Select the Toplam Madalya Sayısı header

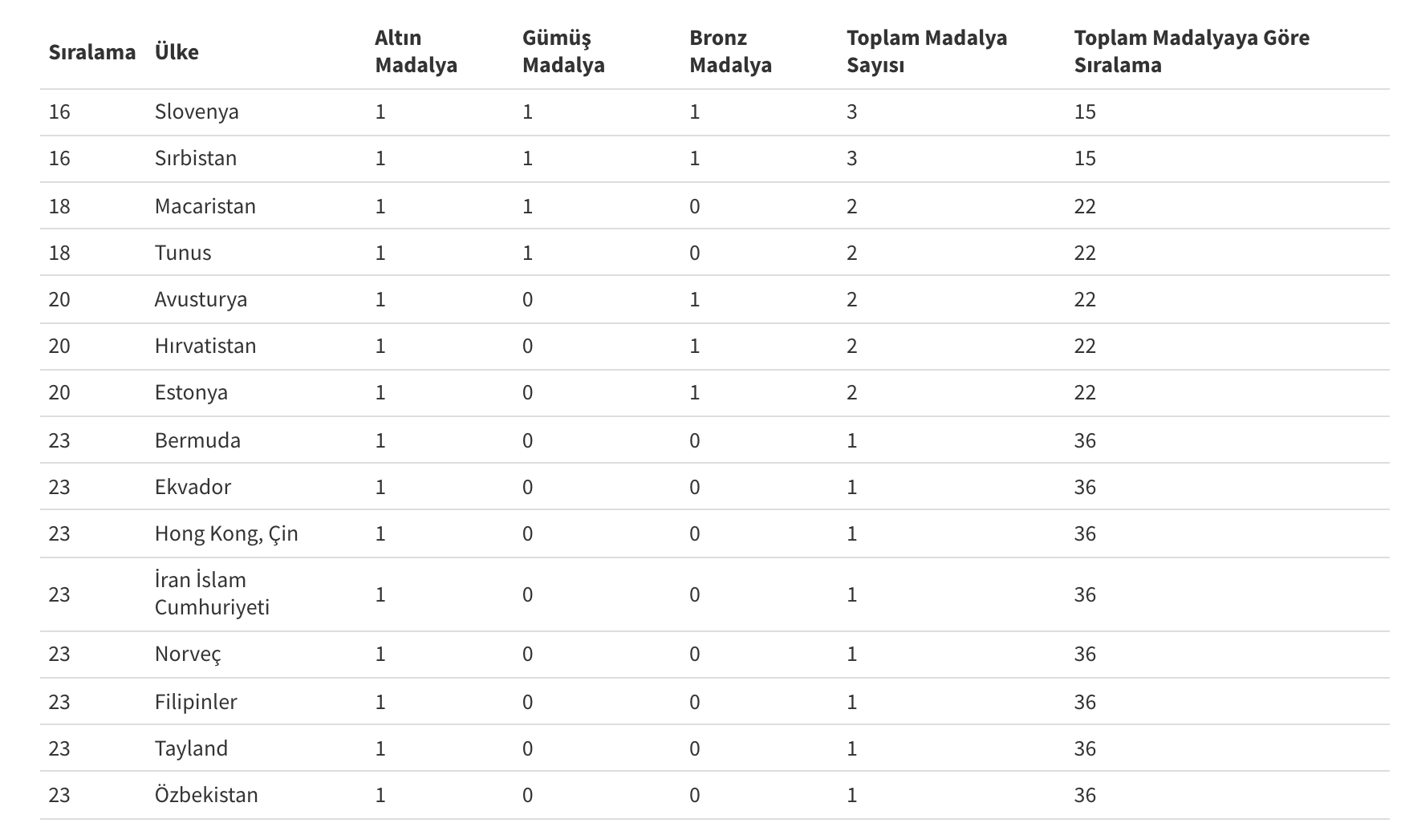tap(926, 51)
